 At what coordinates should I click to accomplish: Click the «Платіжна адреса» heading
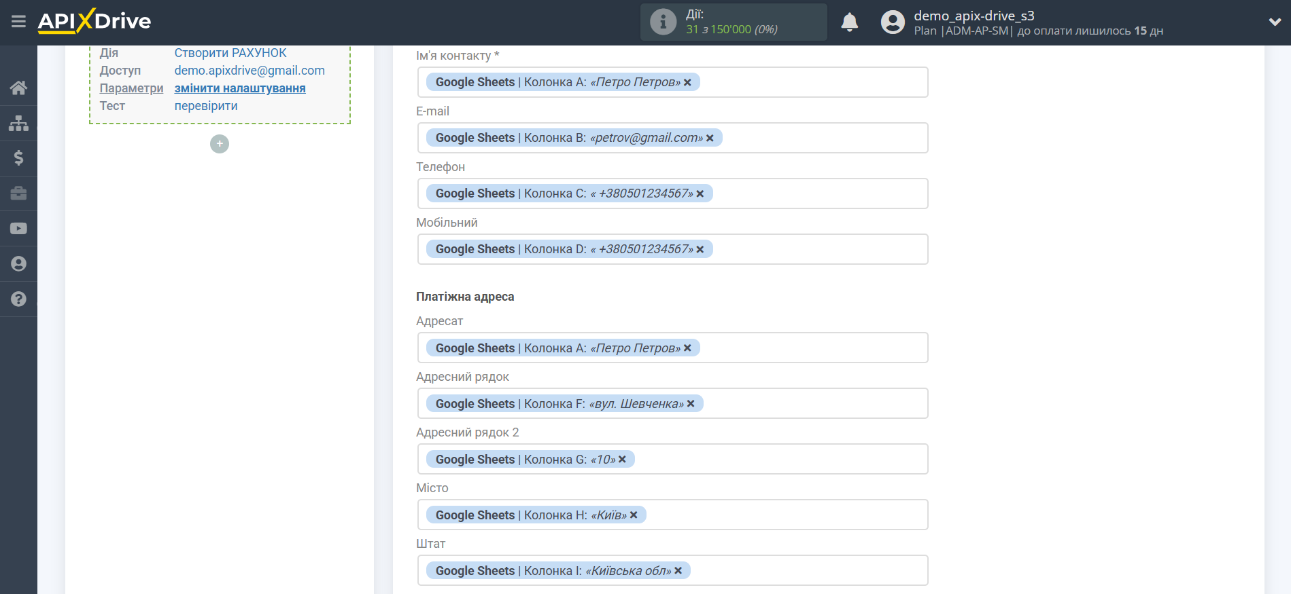tap(465, 297)
